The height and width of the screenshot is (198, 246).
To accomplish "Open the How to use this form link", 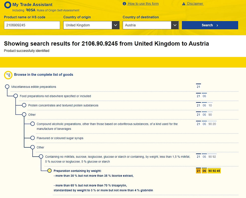I will pyautogui.click(x=143, y=4).
